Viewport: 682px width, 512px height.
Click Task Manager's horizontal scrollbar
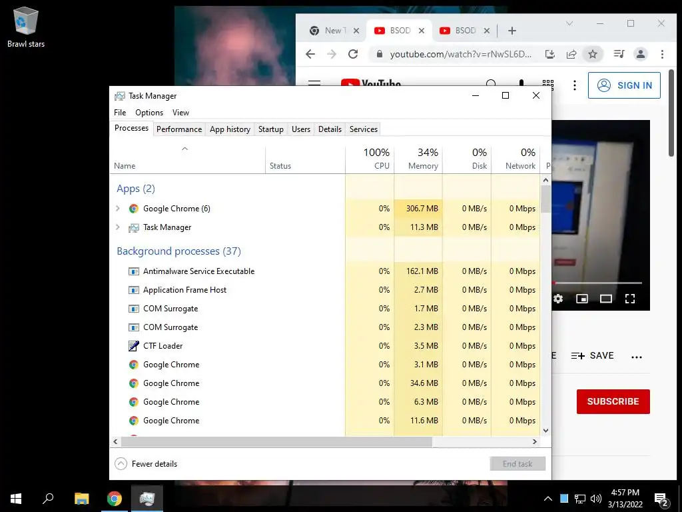(x=276, y=441)
